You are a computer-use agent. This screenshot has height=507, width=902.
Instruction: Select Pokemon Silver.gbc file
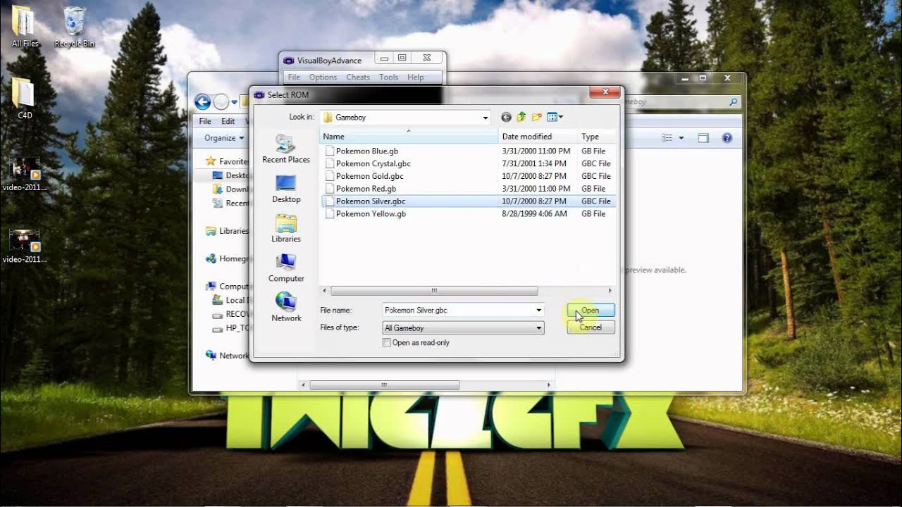tap(371, 201)
